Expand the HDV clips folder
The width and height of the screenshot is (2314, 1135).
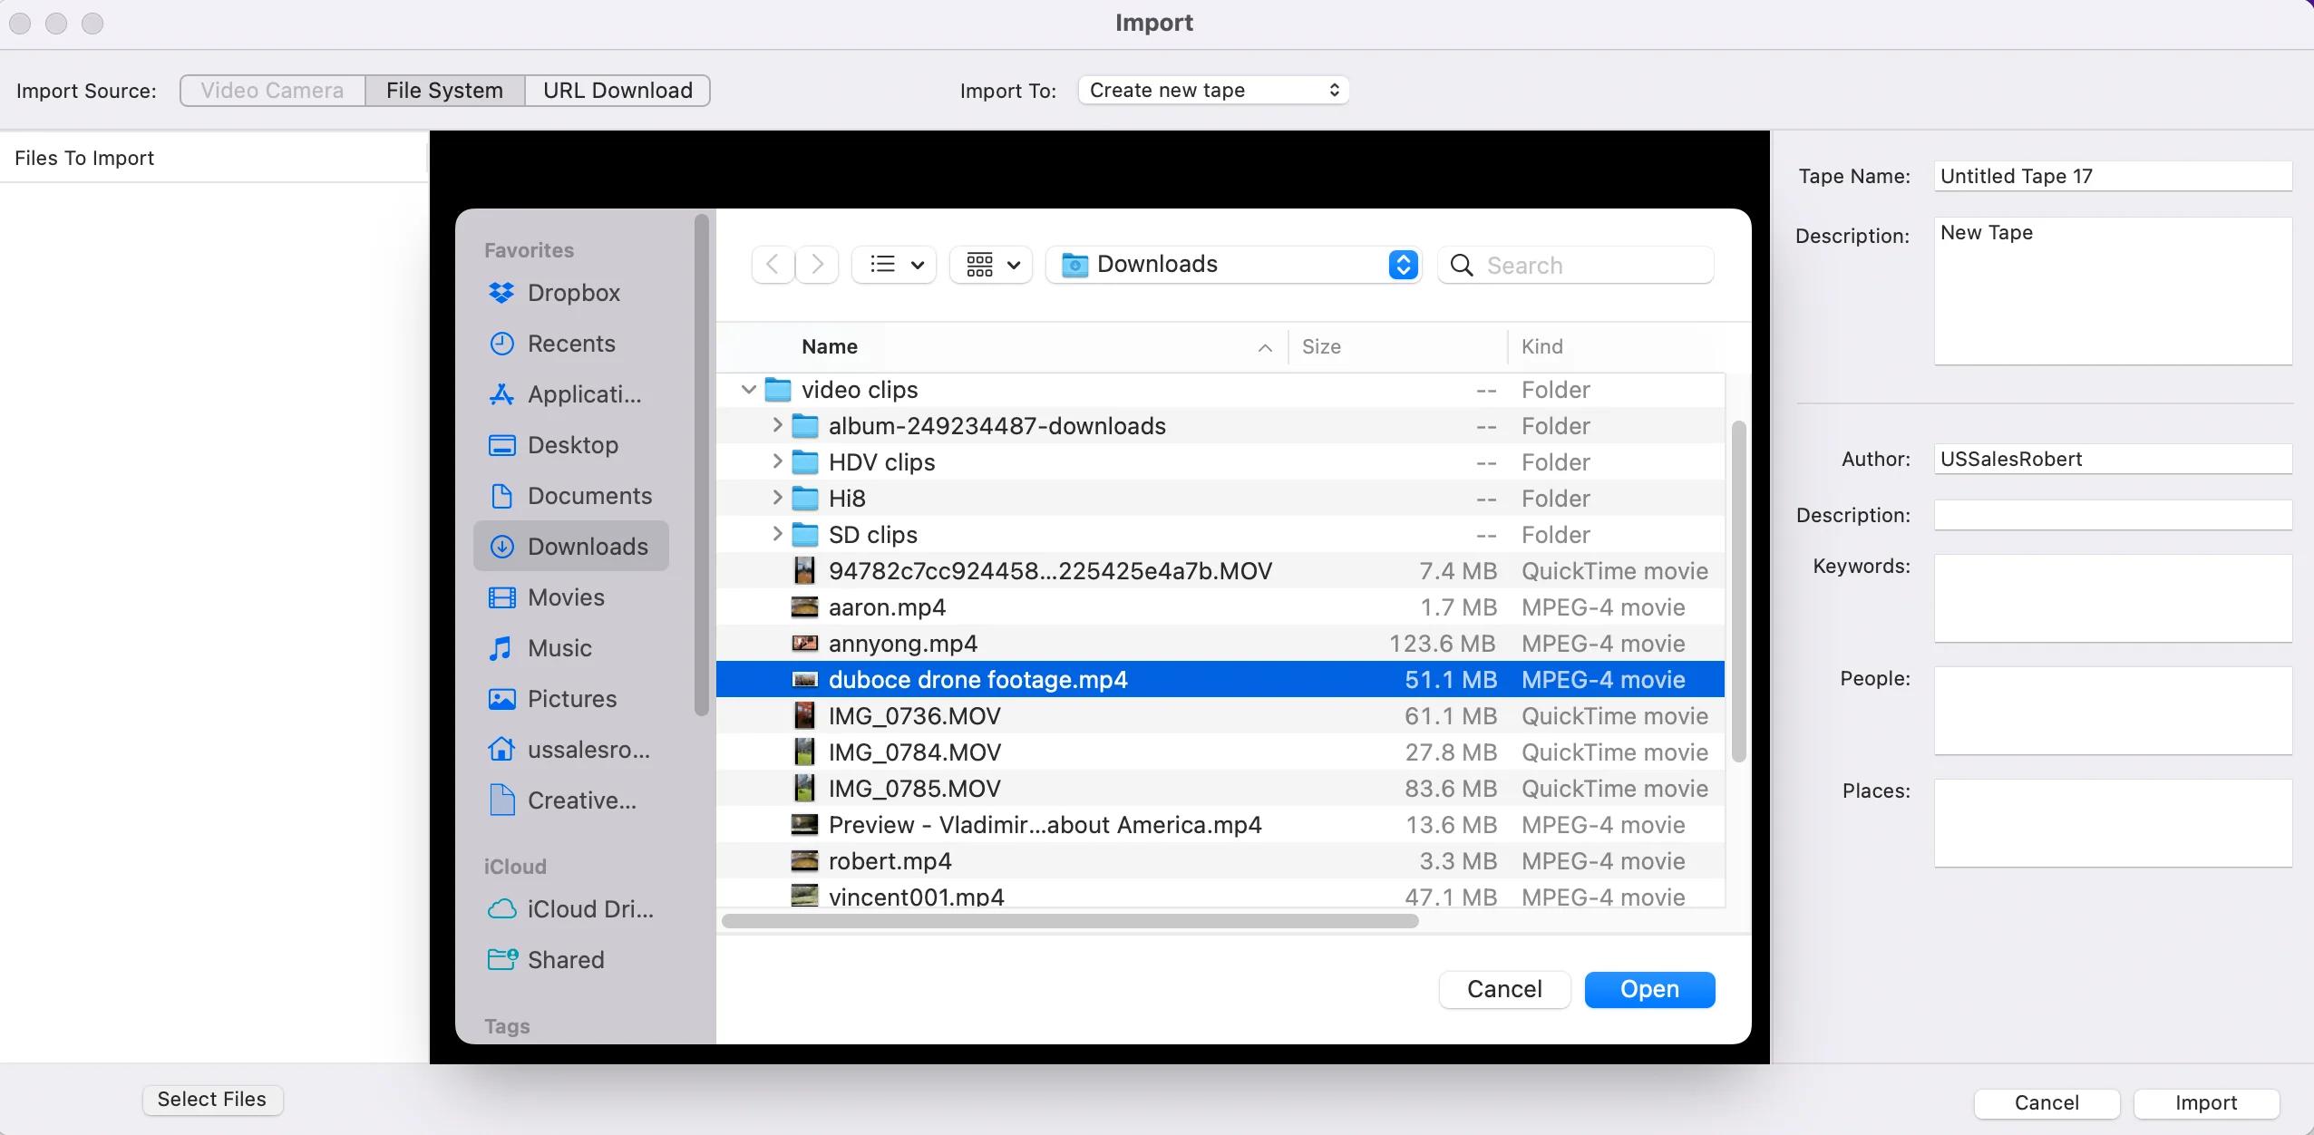point(774,462)
